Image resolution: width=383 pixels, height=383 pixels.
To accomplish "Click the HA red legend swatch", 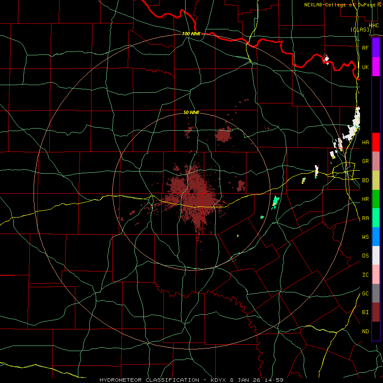I will coord(376,142).
